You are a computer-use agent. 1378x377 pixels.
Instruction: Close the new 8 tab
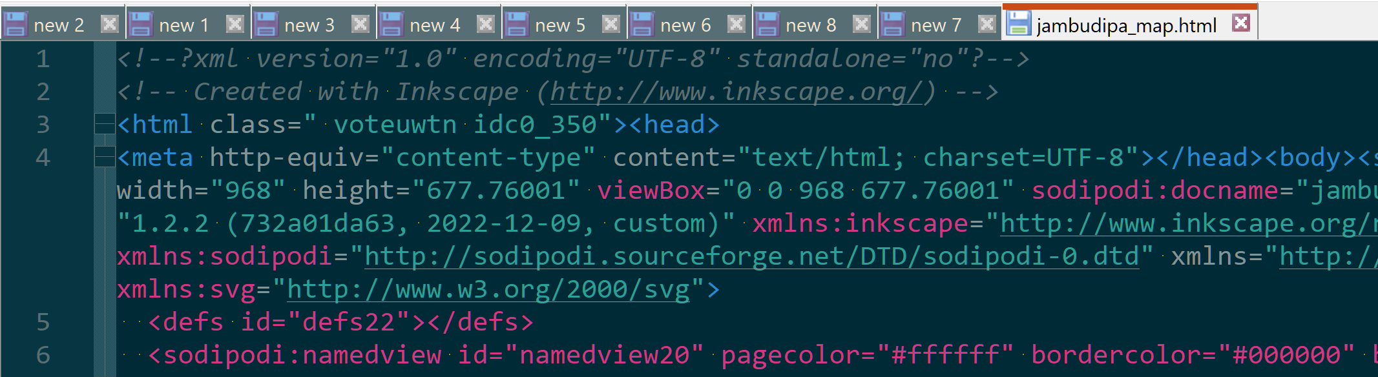click(862, 25)
